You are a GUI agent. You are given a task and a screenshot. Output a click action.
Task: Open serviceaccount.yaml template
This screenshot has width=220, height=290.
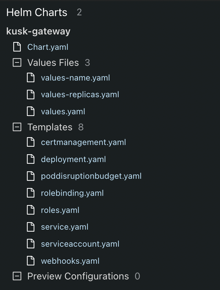pyautogui.click(x=80, y=244)
